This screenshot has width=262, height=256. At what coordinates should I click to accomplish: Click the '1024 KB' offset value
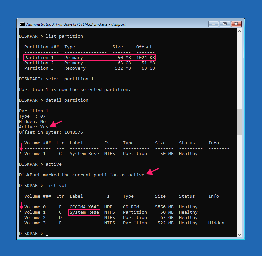[x=146, y=58]
